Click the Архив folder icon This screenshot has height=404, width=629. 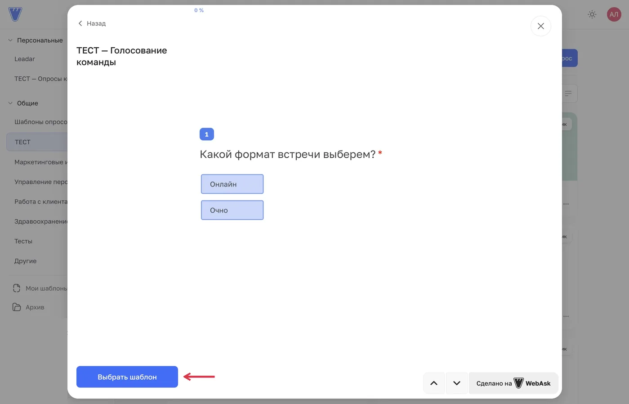click(x=17, y=307)
